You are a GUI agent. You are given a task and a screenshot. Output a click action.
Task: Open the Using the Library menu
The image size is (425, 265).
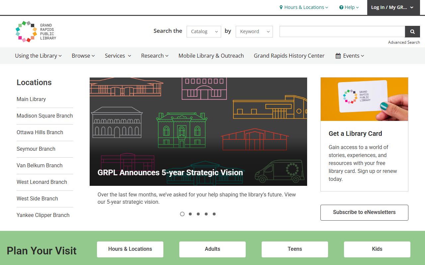pyautogui.click(x=38, y=56)
